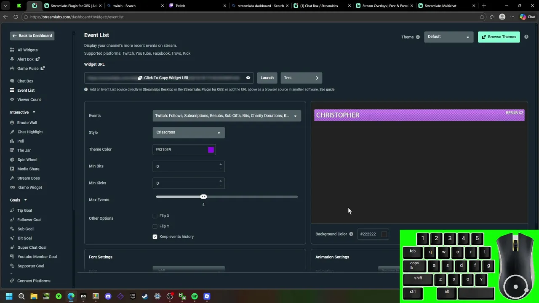
Task: Open Steam from the taskbar
Action: [x=145, y=297]
